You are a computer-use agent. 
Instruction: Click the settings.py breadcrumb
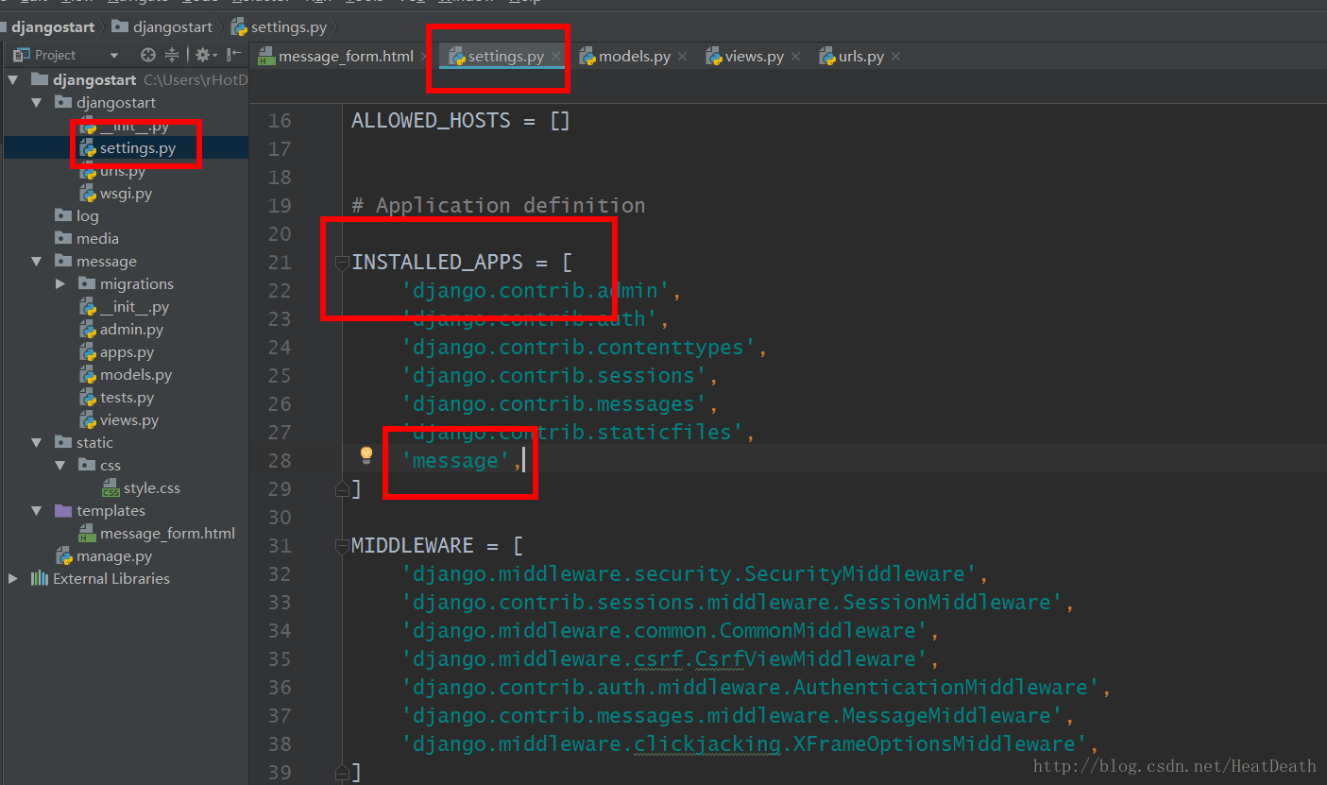[x=279, y=26]
